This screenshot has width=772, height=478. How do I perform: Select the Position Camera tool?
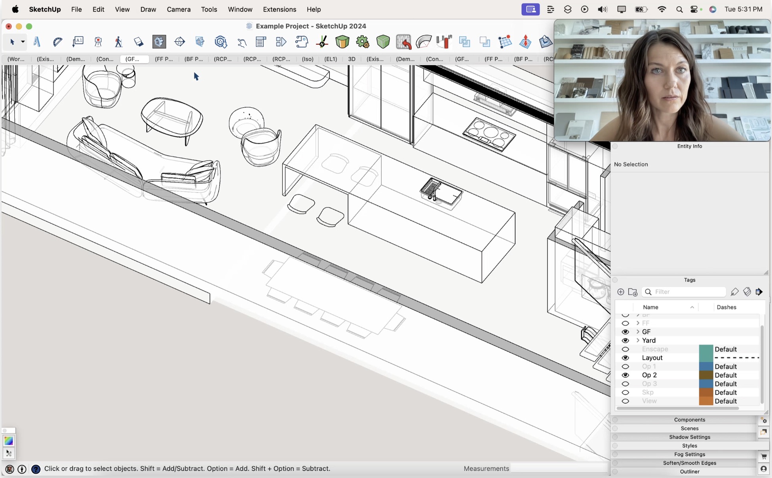pyautogui.click(x=98, y=42)
